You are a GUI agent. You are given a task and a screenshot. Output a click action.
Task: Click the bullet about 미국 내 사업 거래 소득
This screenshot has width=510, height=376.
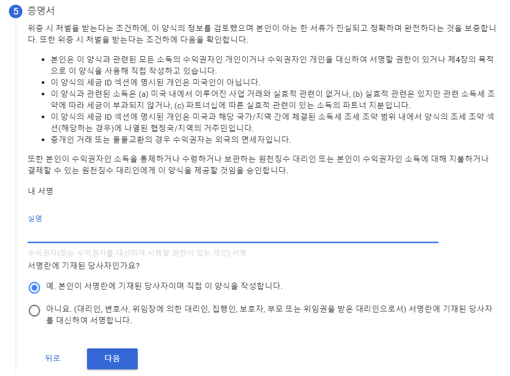pos(273,99)
